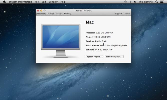Select the Overview tab
167x100 pixels.
(x=41, y=14)
